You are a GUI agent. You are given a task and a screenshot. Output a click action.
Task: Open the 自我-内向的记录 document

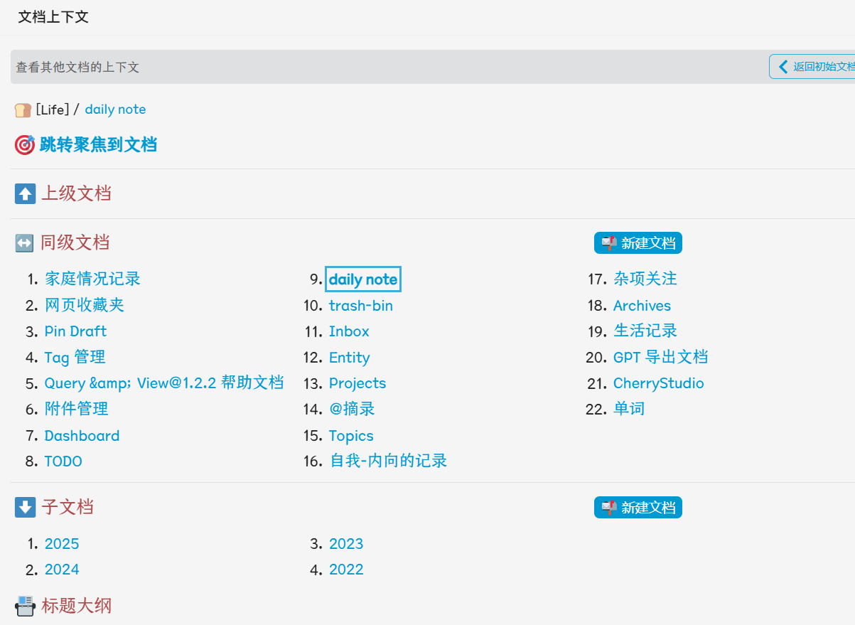pos(388,461)
